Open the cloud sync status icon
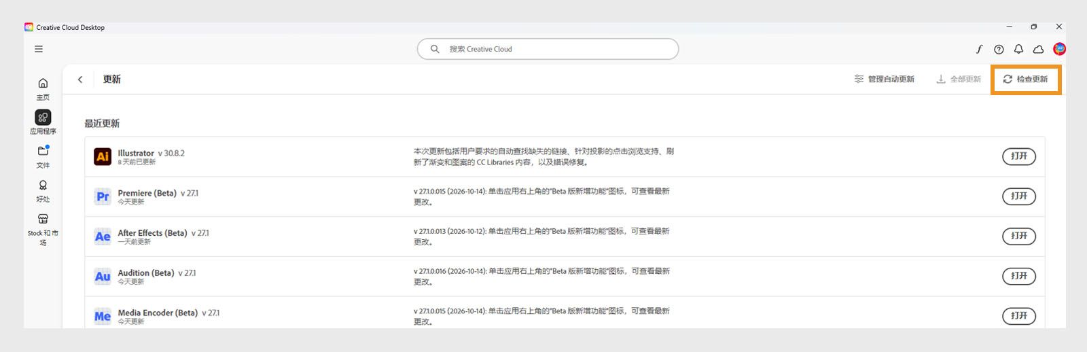The height and width of the screenshot is (352, 1087). tap(1038, 49)
